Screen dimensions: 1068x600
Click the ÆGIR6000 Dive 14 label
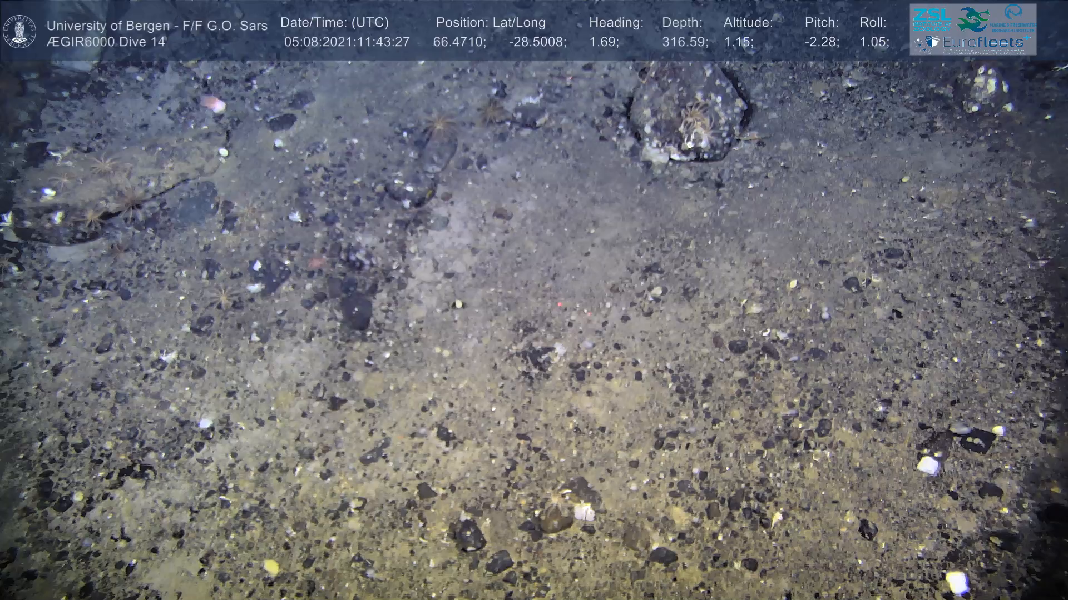coord(106,42)
